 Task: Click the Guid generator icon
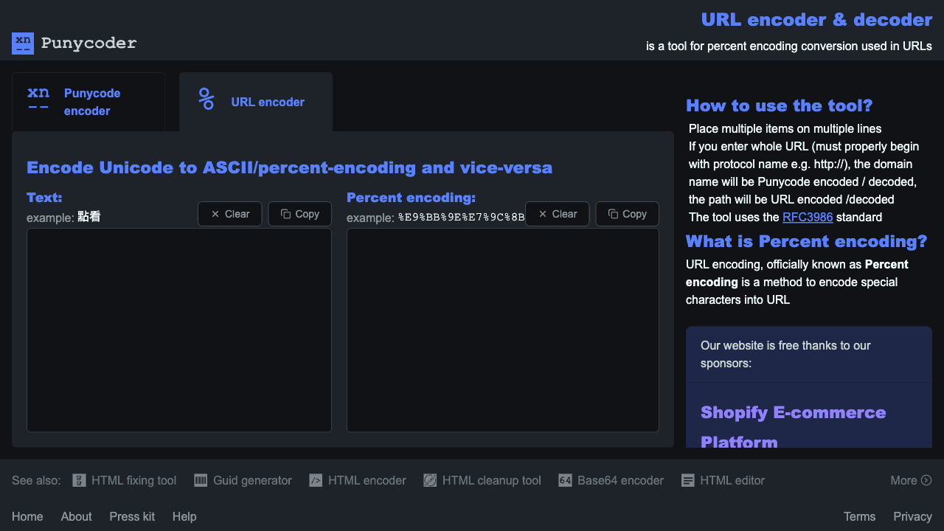point(199,480)
